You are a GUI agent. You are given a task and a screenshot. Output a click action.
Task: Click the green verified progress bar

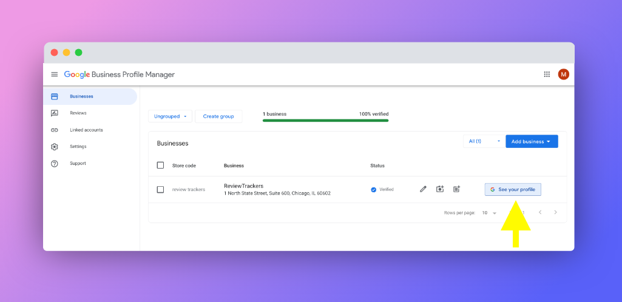[325, 121]
